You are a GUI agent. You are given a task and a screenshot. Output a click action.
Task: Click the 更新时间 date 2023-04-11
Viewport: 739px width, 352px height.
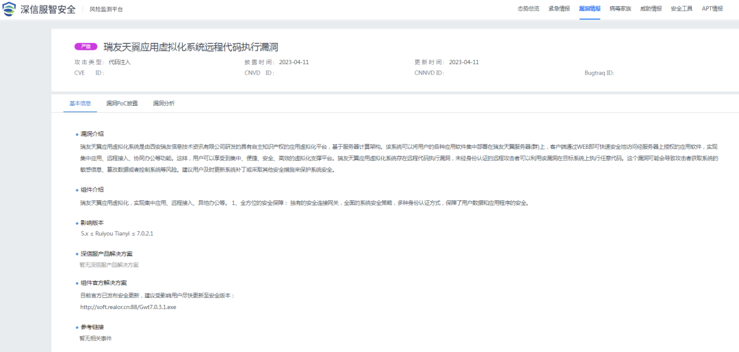click(x=464, y=62)
